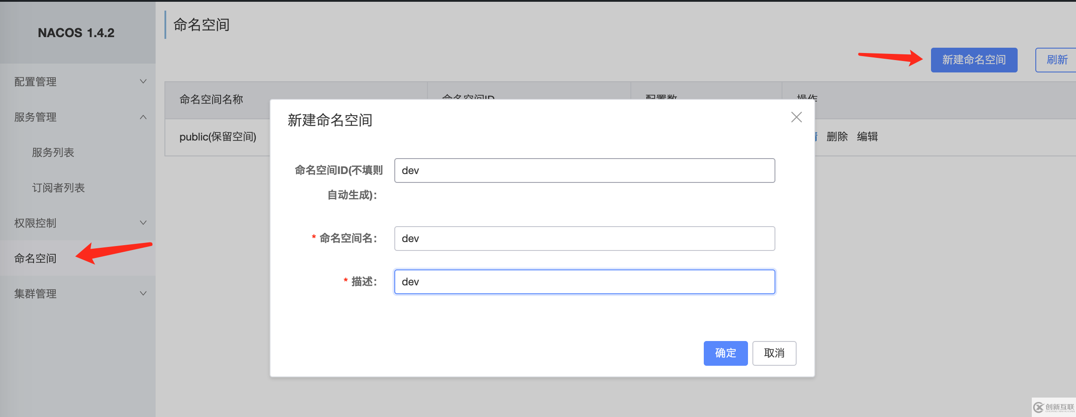Edit the public namespace via 编辑
1076x417 pixels.
(x=867, y=137)
